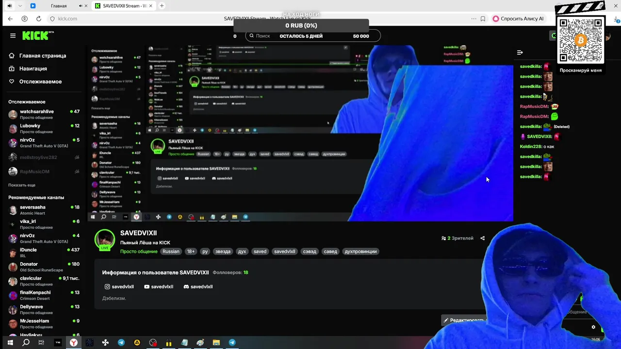Click the Russian language tag
Screen dimensions: 621x349
click(x=171, y=252)
